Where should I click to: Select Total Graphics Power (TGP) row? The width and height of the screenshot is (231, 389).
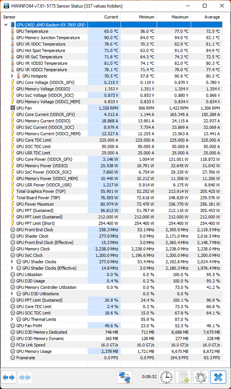pos(112,191)
